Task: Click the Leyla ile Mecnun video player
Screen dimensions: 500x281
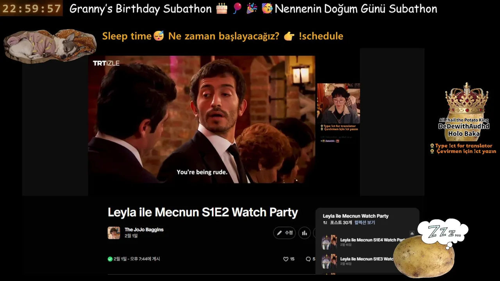Action: [202, 119]
